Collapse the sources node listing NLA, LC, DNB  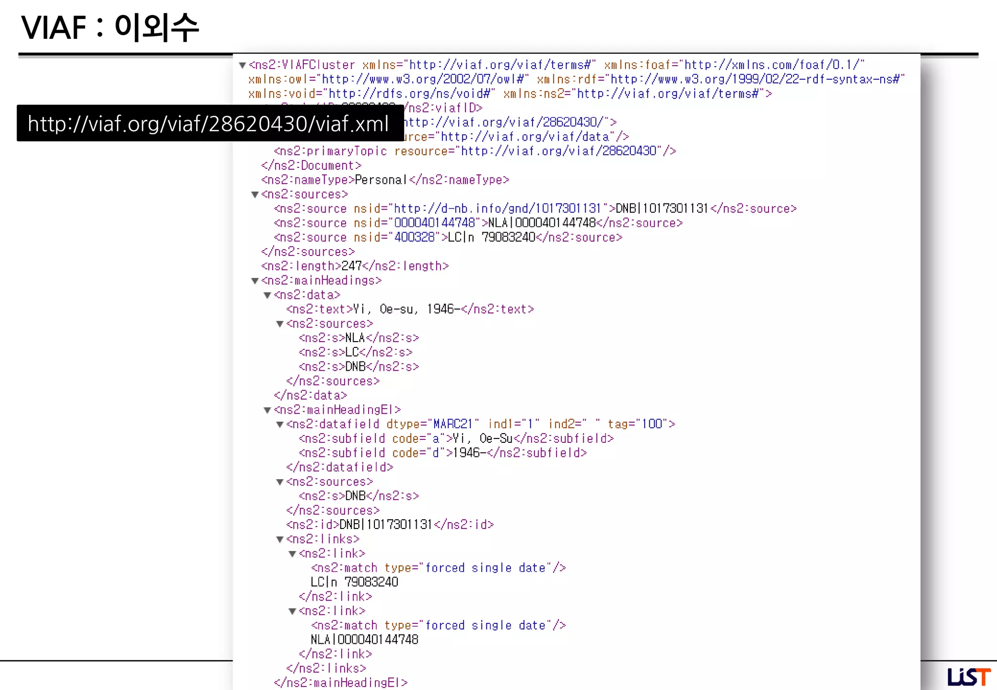click(x=280, y=324)
